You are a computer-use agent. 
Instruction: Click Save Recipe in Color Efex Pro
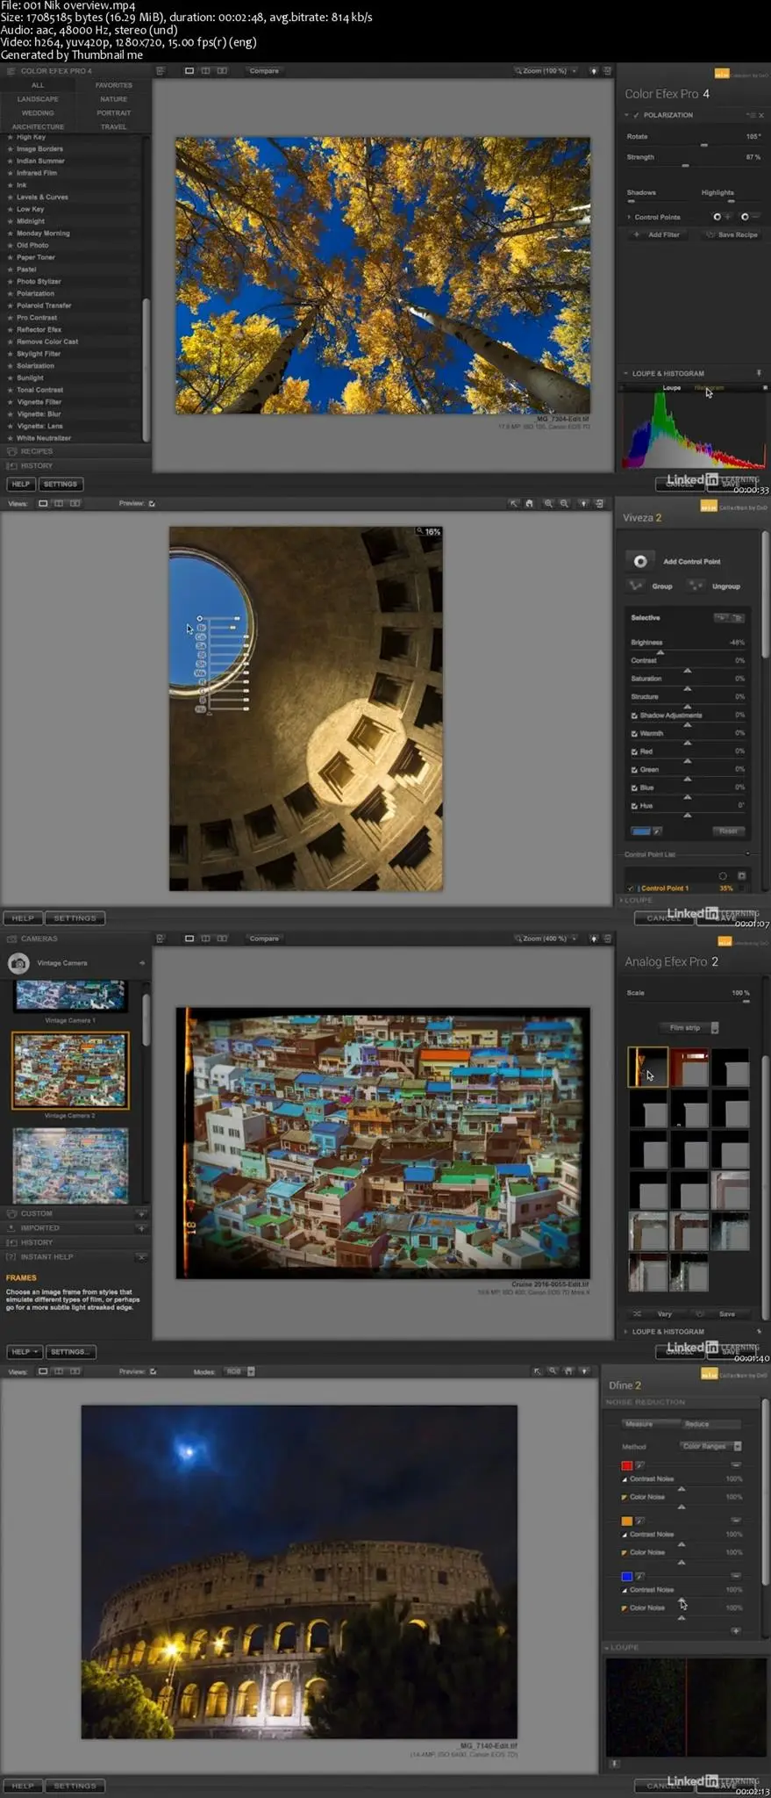click(x=732, y=234)
